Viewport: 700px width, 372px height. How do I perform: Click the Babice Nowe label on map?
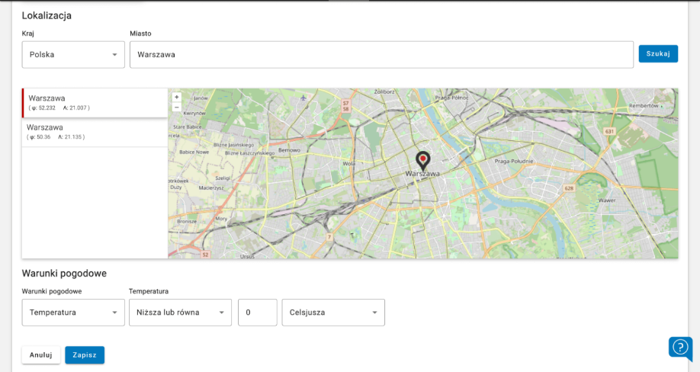(x=194, y=152)
